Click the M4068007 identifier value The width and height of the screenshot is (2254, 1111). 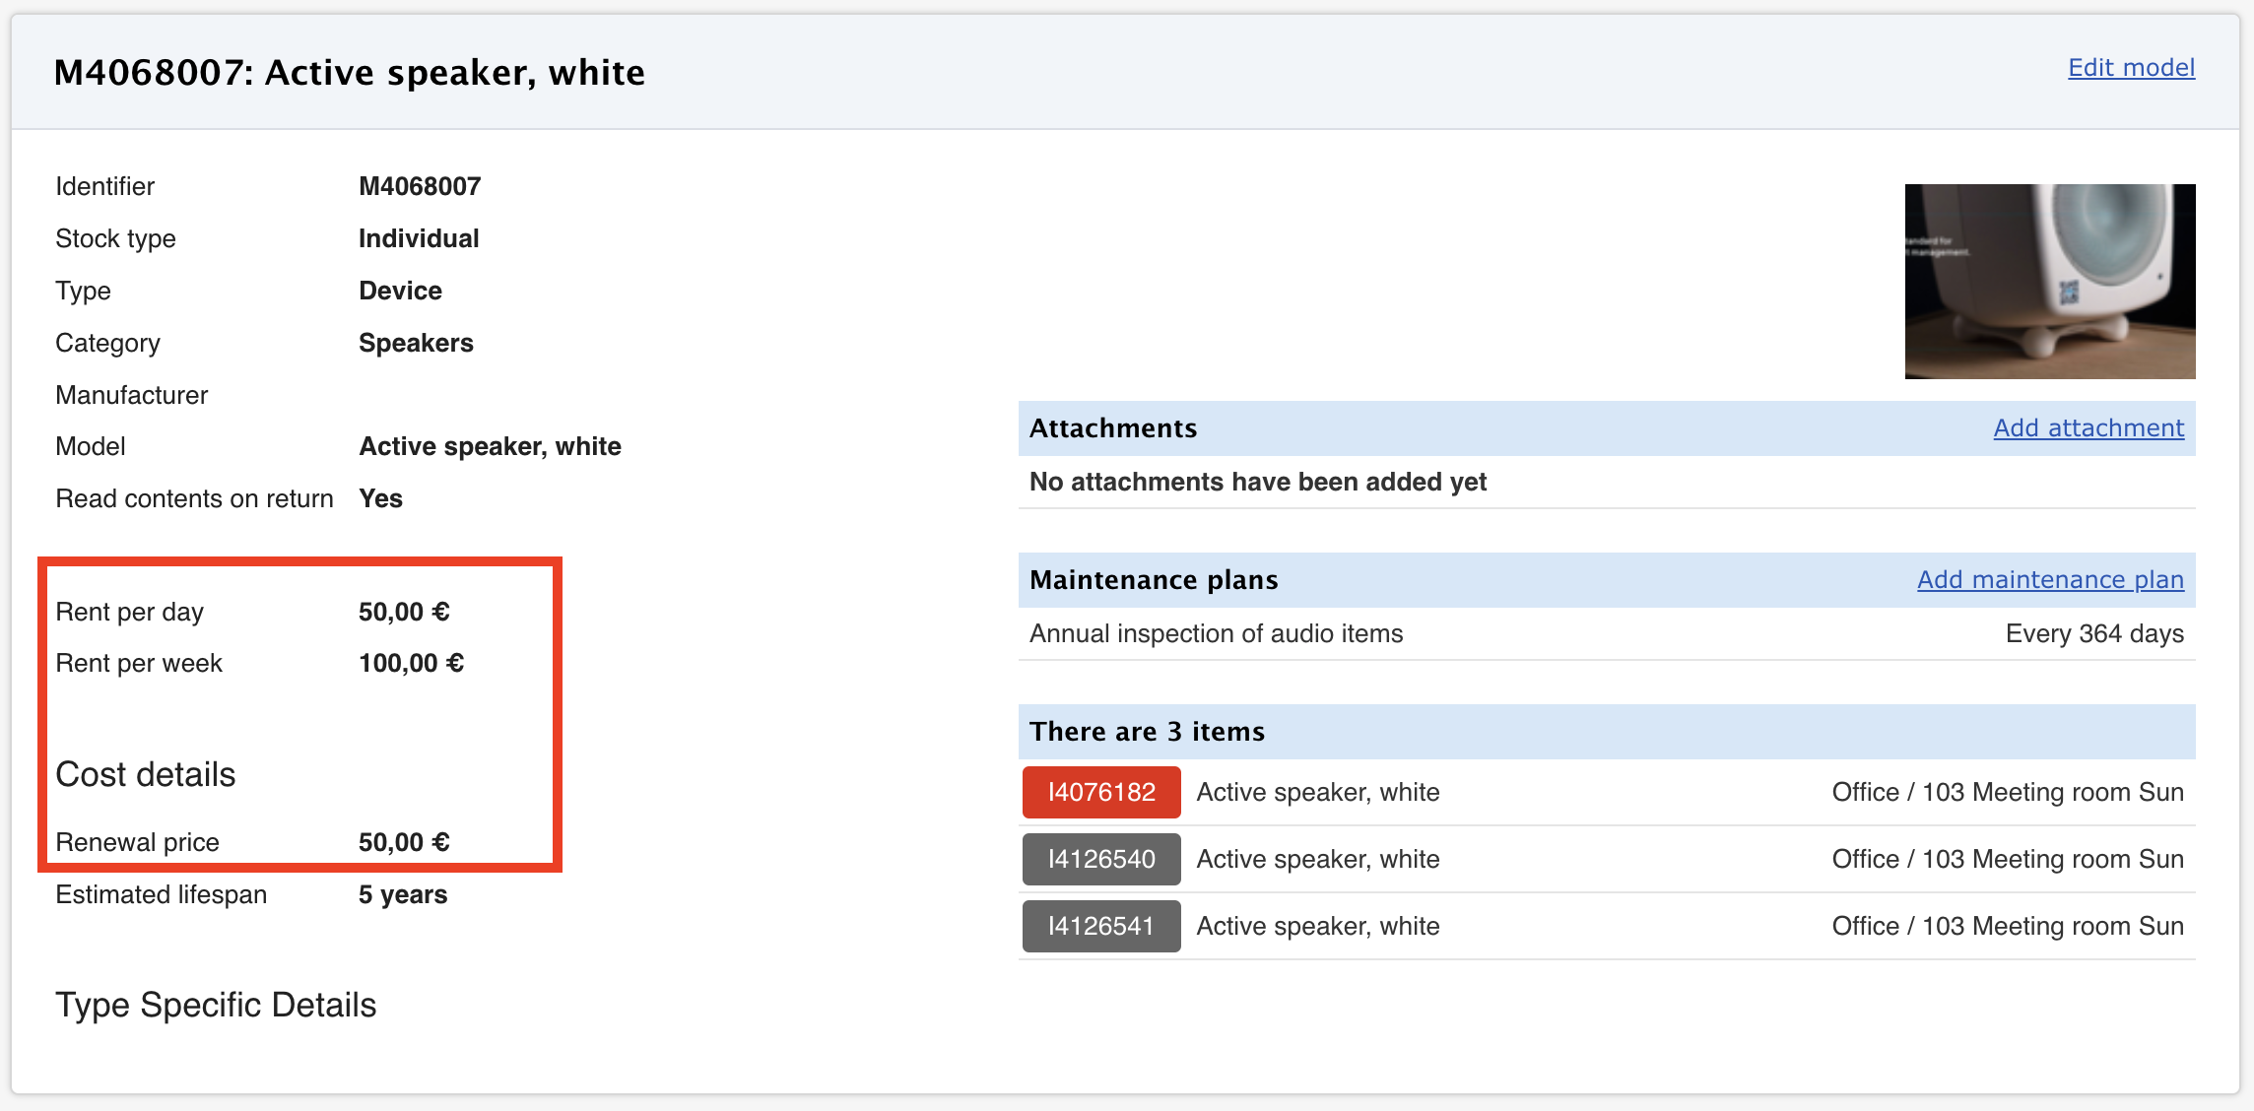pos(420,187)
